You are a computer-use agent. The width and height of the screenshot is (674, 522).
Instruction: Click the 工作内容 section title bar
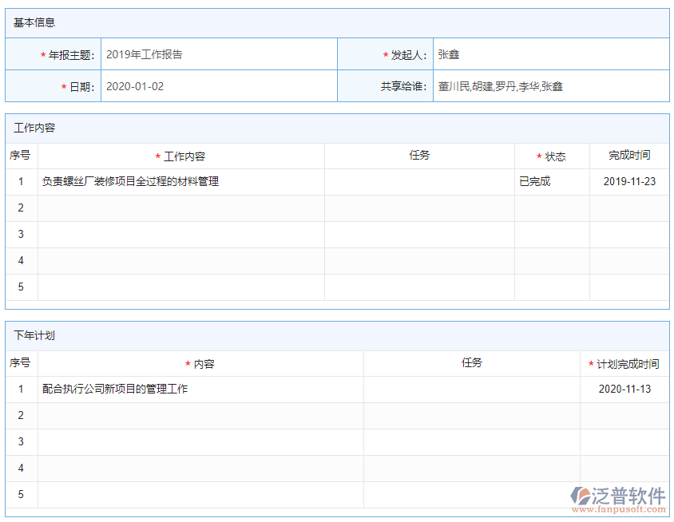(x=337, y=128)
